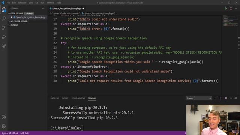Click the Users breadcrumb segment
Viewport: 240px width, 135px height.
tap(57, 13)
